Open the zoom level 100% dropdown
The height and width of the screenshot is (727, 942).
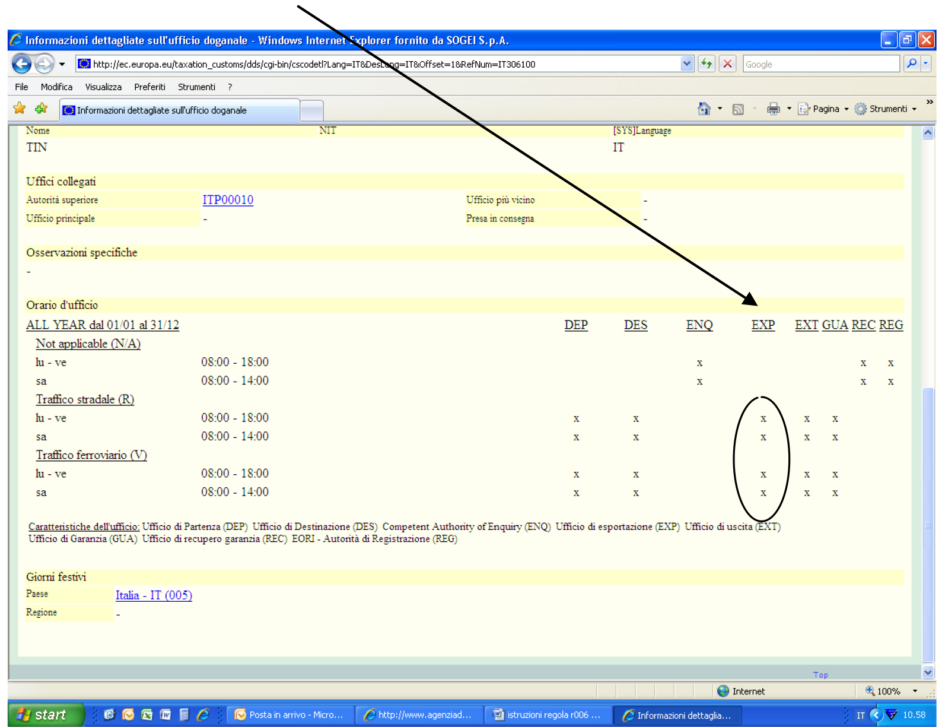click(915, 691)
